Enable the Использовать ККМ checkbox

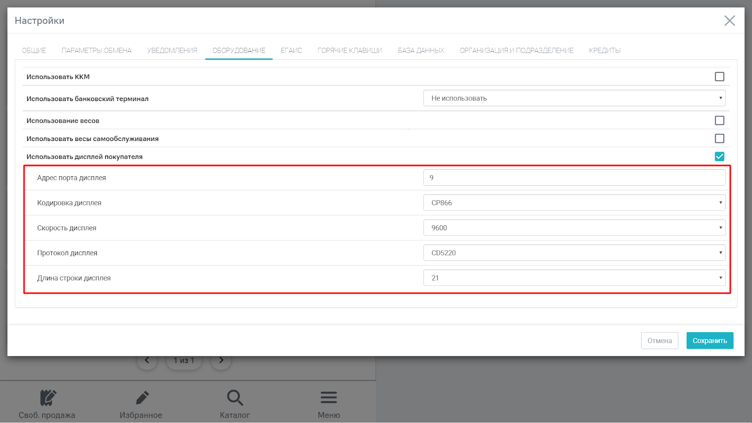click(720, 77)
